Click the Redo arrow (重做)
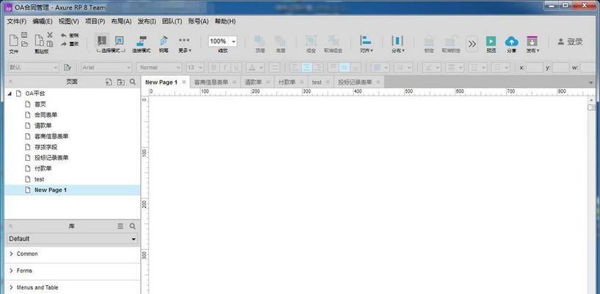Image resolution: width=600 pixels, height=294 pixels. (x=69, y=44)
